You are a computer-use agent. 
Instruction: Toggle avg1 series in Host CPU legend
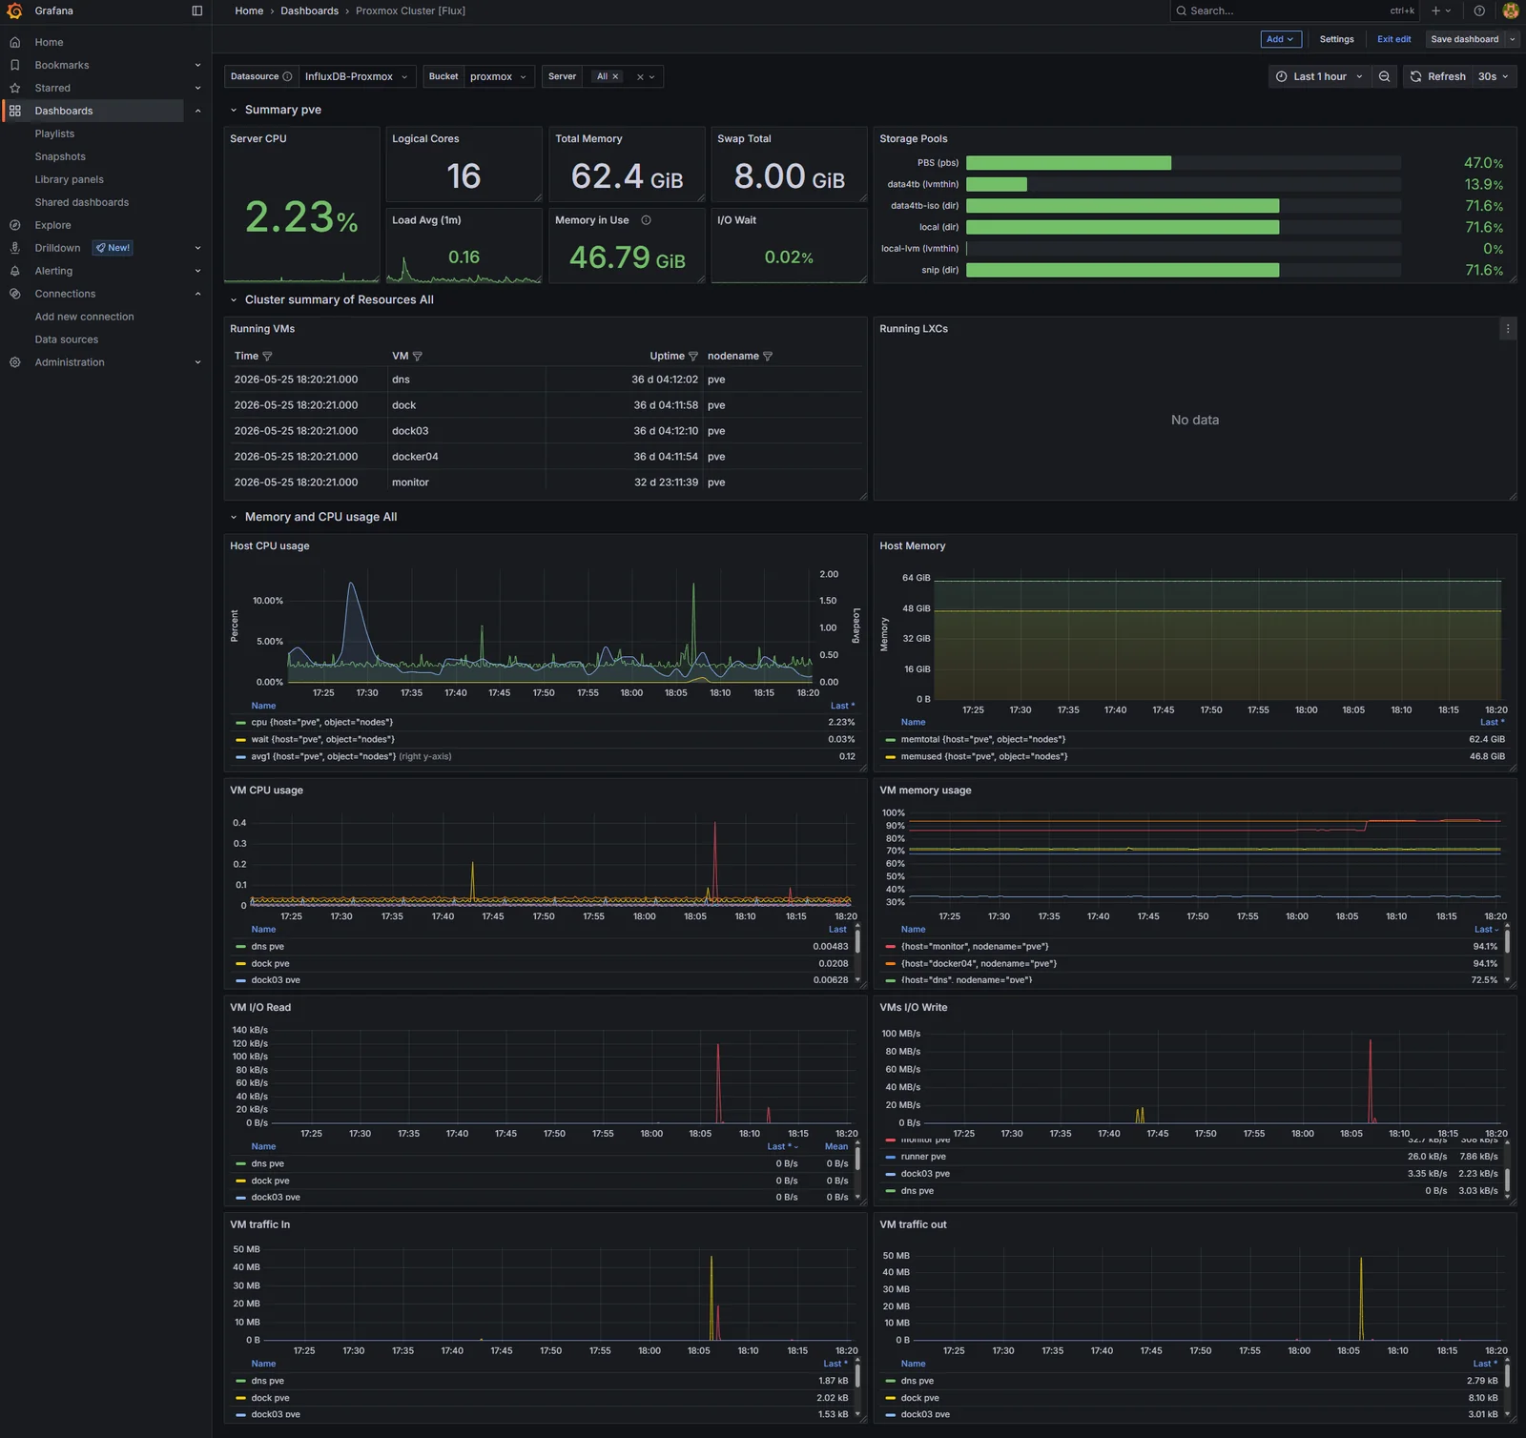(x=323, y=757)
